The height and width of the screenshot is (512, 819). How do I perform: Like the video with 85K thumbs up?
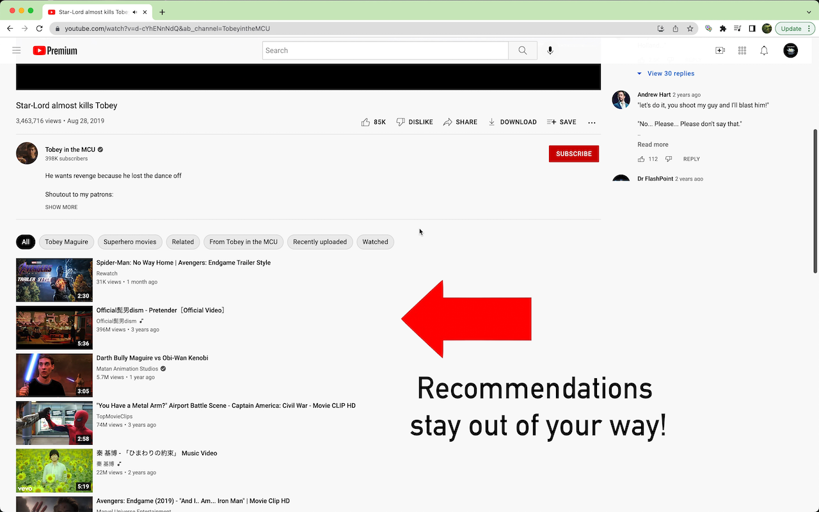point(373,122)
